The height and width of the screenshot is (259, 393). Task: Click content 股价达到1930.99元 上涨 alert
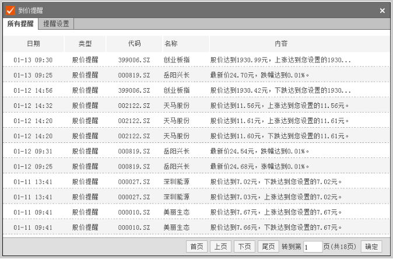(280, 60)
